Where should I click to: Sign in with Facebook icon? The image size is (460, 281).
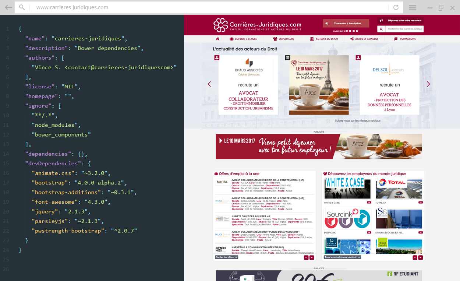pyautogui.click(x=354, y=31)
